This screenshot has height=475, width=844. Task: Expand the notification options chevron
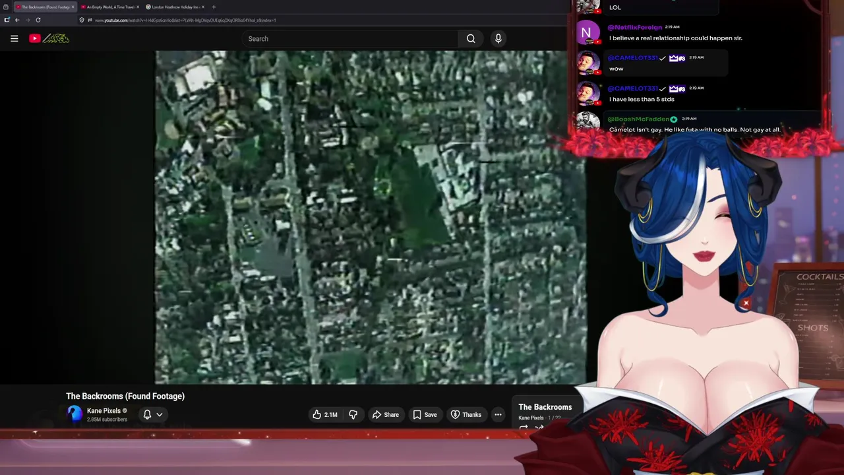click(x=160, y=414)
